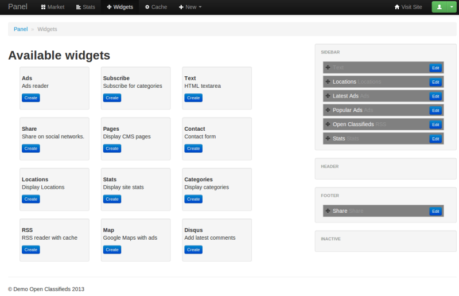Image resolution: width=459 pixels, height=296 pixels.
Task: Open the Market menu item
Action: point(53,7)
